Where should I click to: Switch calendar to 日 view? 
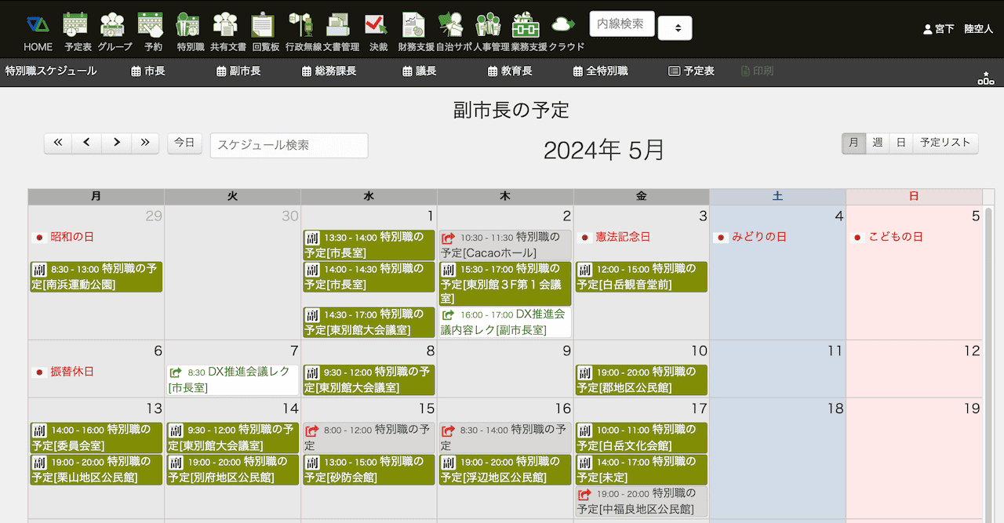[901, 143]
